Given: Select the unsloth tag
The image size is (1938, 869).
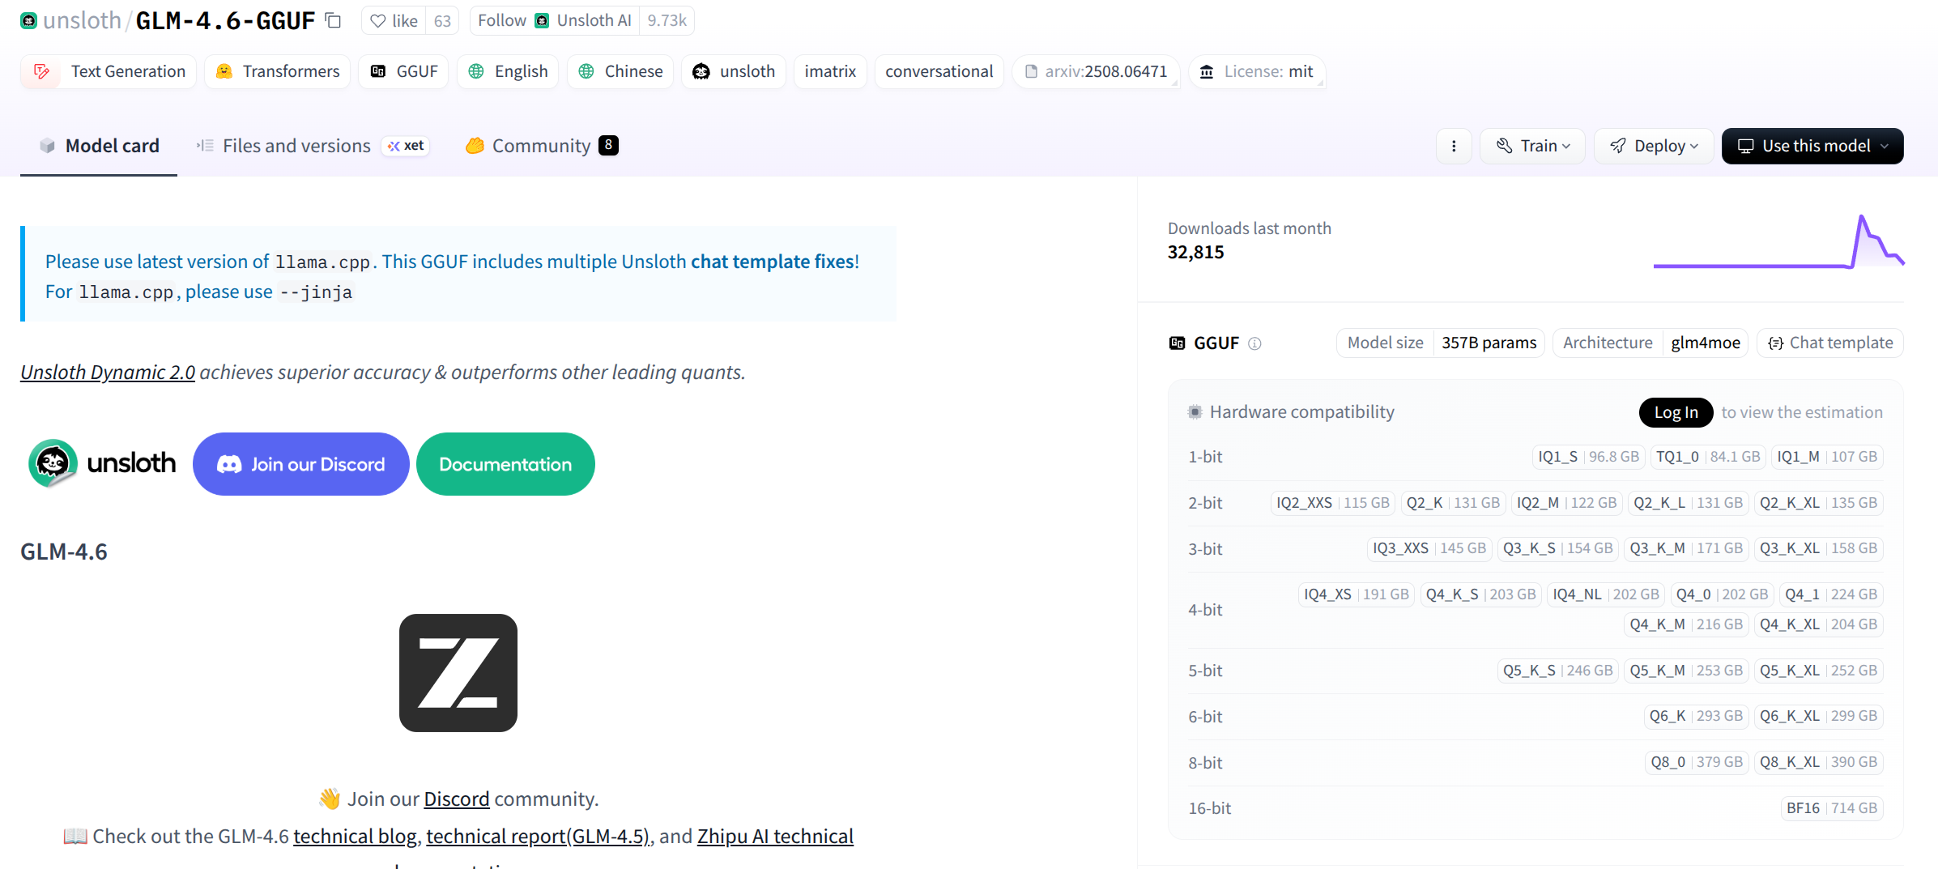Looking at the screenshot, I should [734, 71].
